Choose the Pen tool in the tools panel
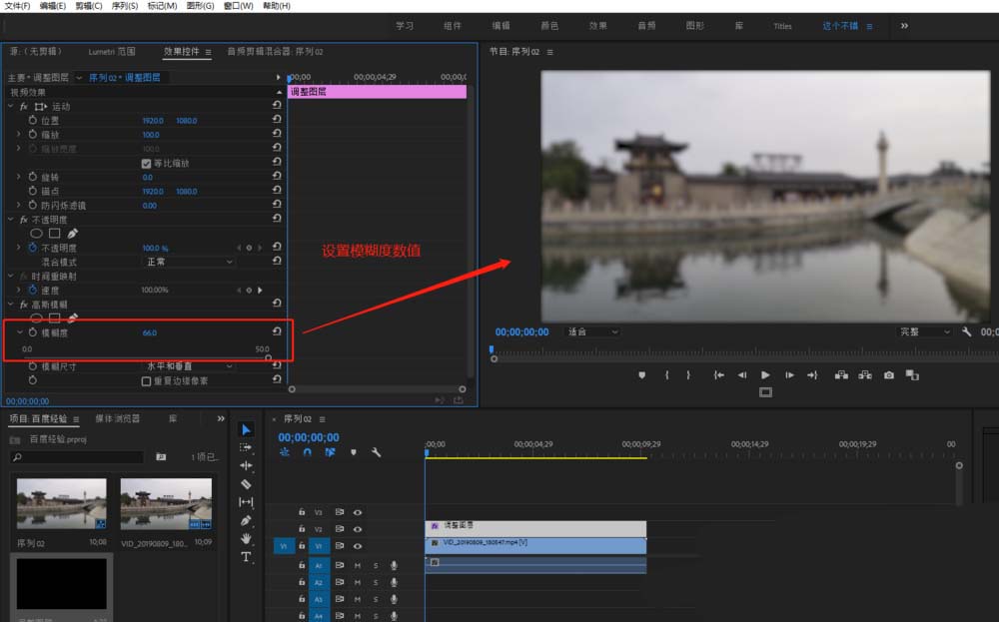The width and height of the screenshot is (999, 622). click(247, 520)
